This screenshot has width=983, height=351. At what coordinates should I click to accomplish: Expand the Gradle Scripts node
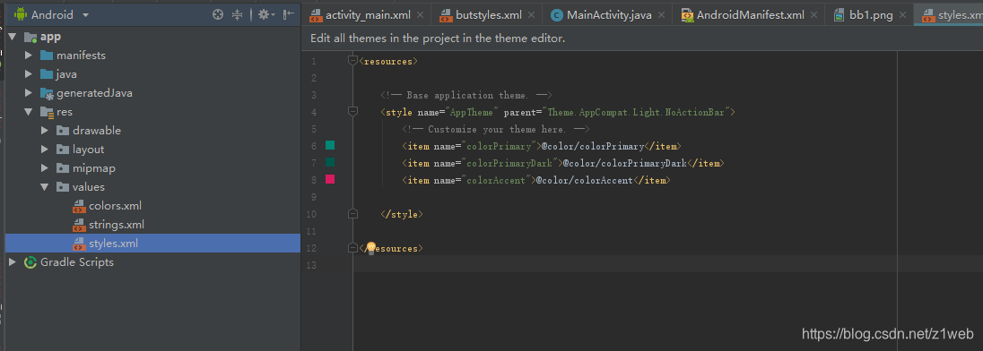12,262
